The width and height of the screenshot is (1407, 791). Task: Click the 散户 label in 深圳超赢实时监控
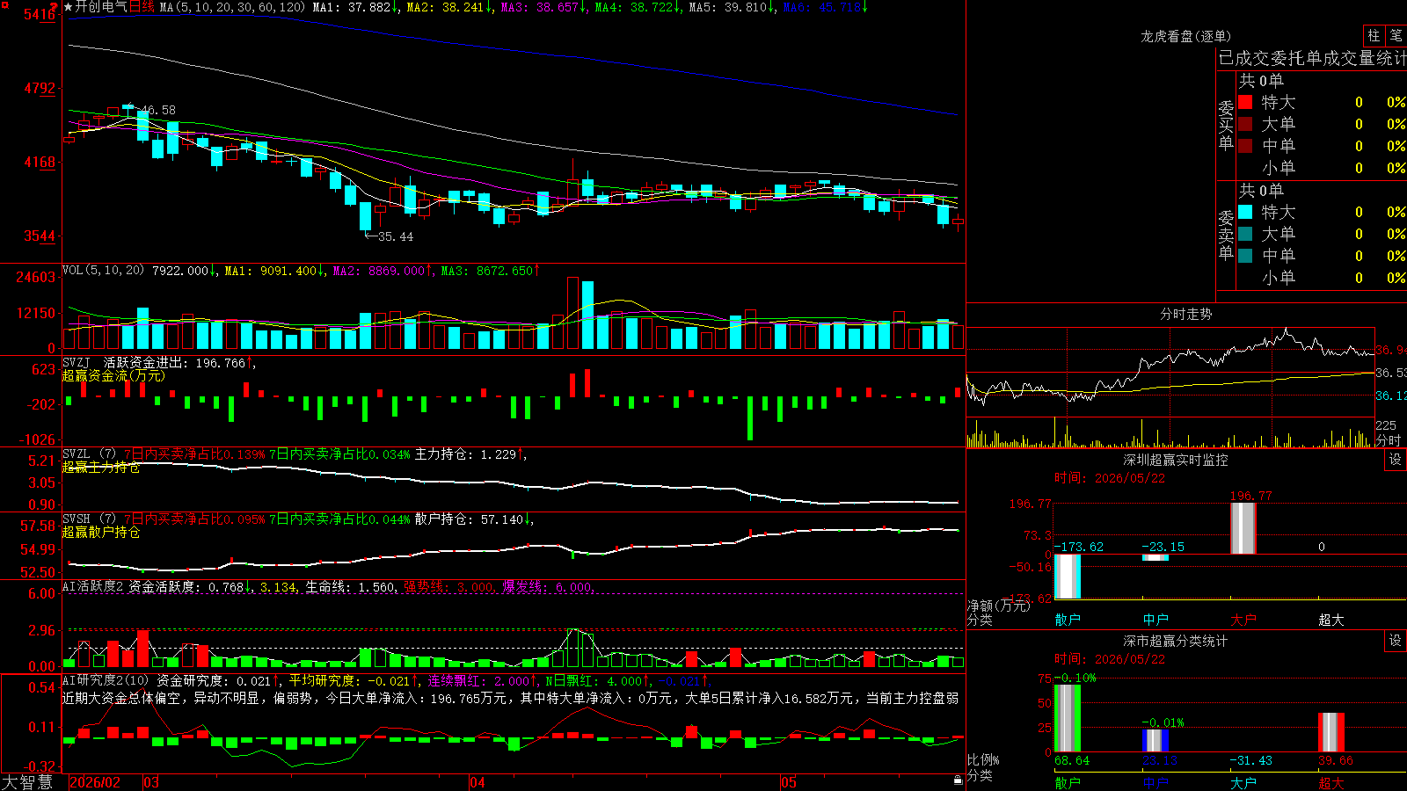1068,620
